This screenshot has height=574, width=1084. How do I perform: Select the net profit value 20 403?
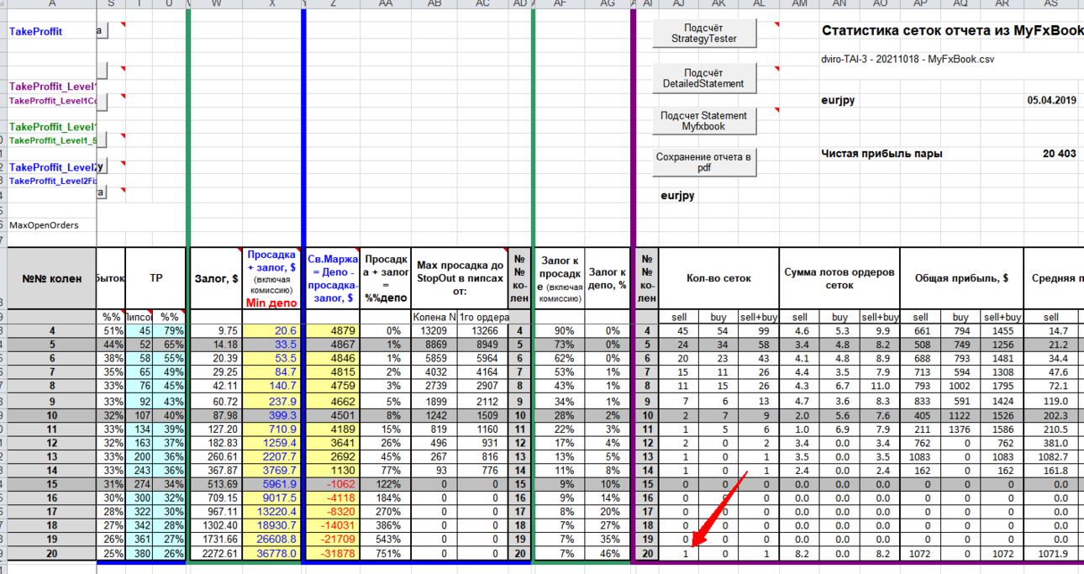[x=1059, y=154]
